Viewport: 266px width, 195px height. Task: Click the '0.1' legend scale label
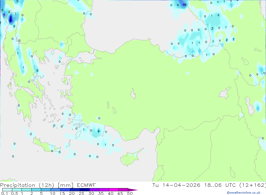tap(5, 193)
